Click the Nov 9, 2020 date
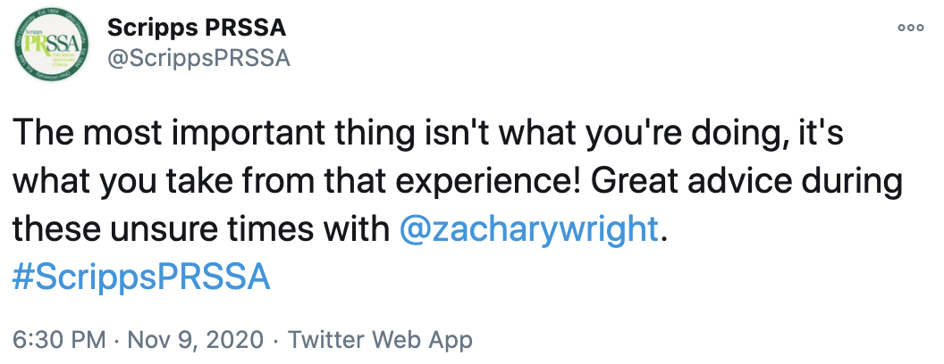 196,340
